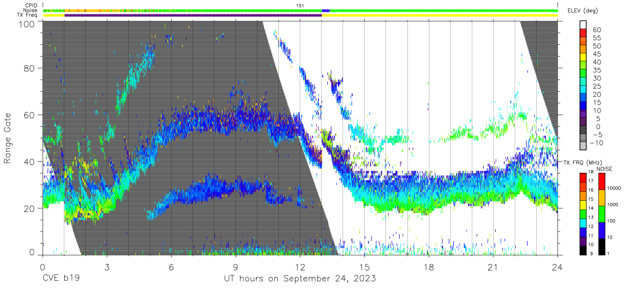Click the 6 tick on UT hours axis
Screen dimensions: 627x289
point(171,267)
